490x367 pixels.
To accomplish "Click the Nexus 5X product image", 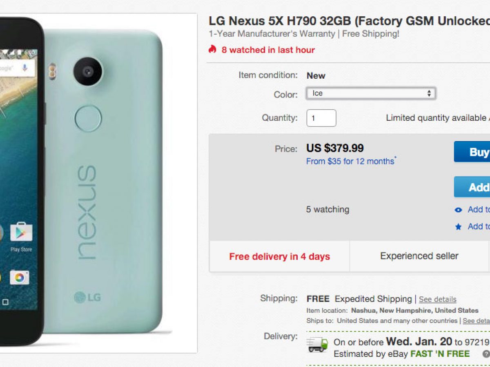I will point(98,183).
